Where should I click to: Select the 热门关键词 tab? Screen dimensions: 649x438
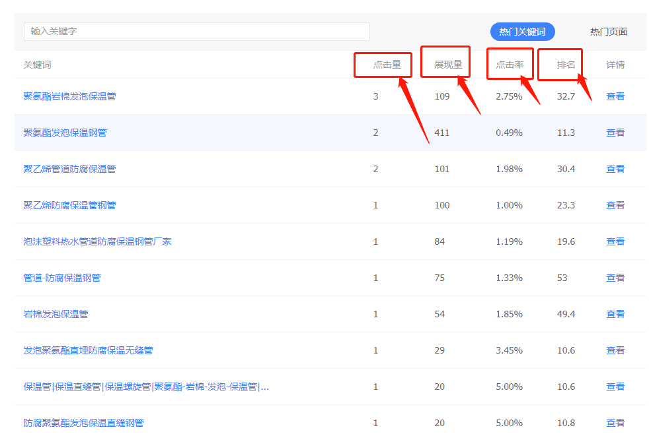coord(522,32)
